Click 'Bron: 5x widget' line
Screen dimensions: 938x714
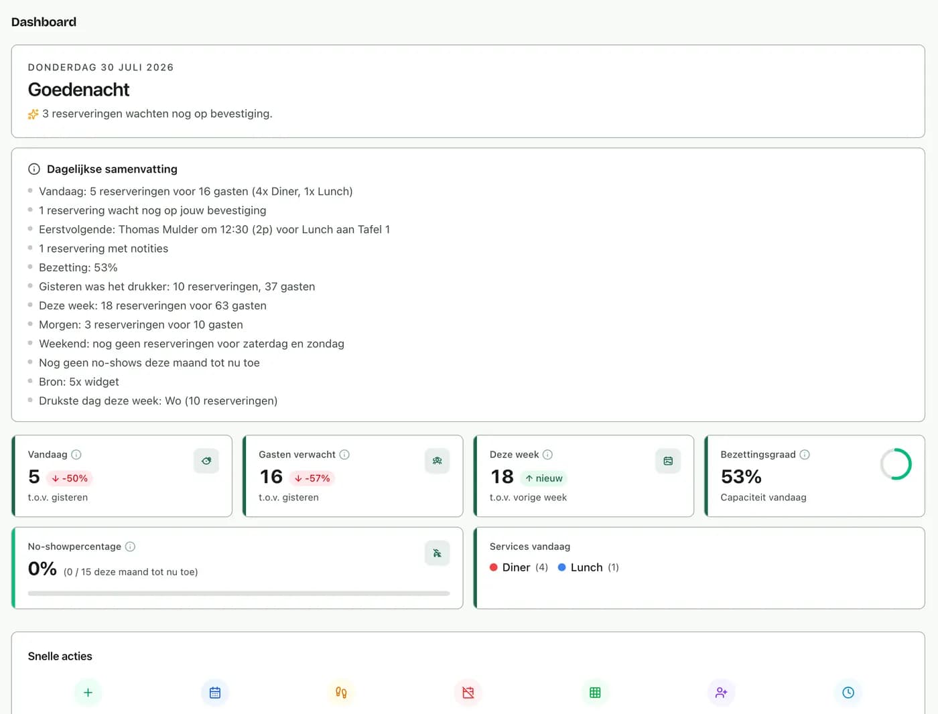(x=79, y=382)
